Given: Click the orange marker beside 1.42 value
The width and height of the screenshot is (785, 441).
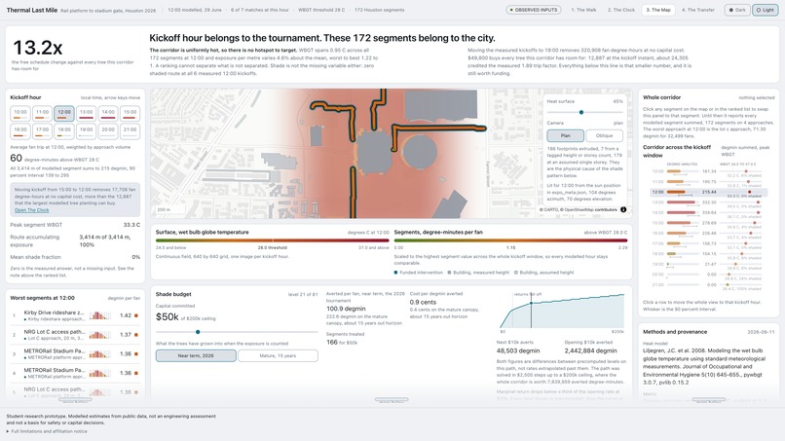Looking at the screenshot, I should [x=136, y=315].
